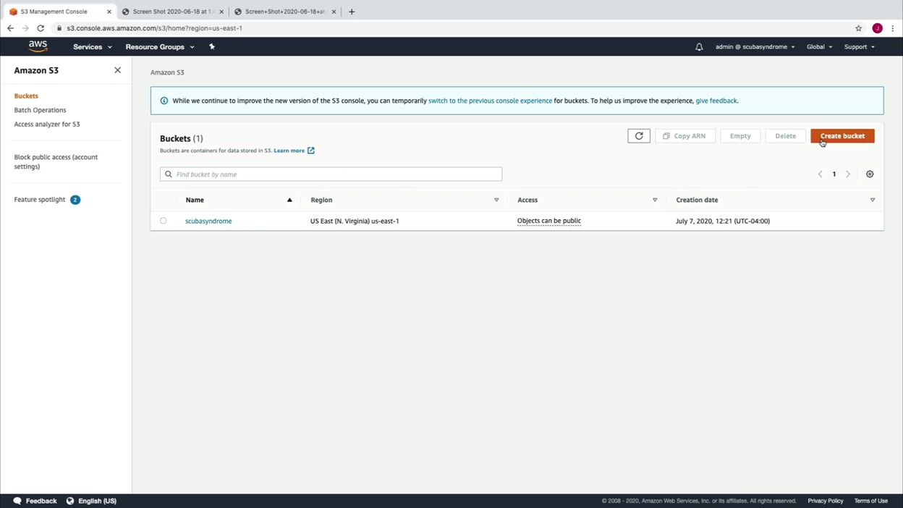Go to next page of buckets
Viewport: 903px width, 508px height.
[x=848, y=174]
